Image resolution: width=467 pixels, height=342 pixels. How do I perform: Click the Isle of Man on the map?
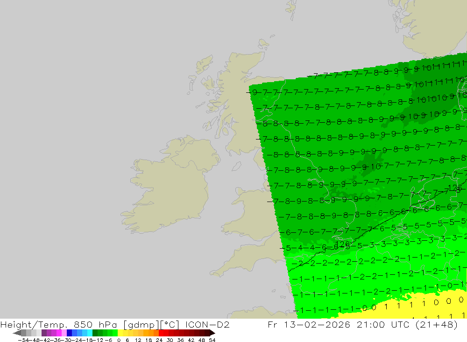click(236, 166)
